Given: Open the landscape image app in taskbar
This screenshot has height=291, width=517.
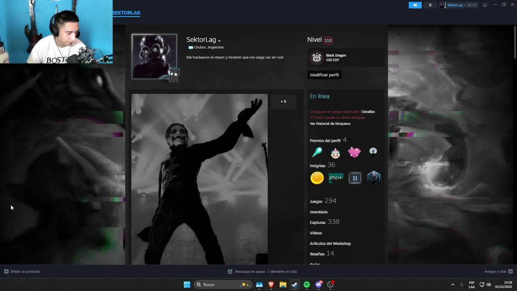Looking at the screenshot, I should pyautogui.click(x=259, y=285).
